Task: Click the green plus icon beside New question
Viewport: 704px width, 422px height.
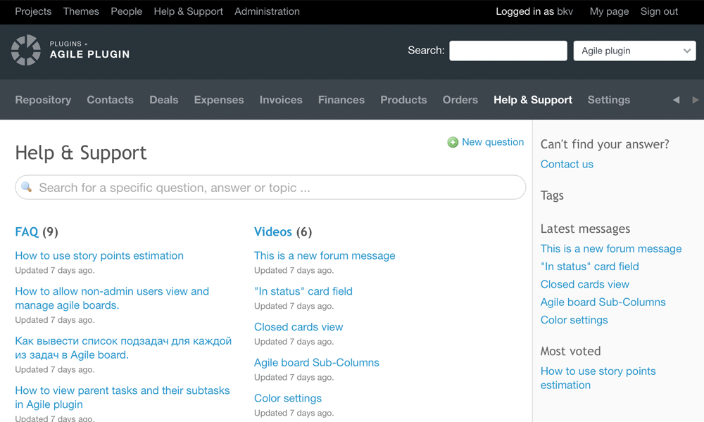Action: coord(453,142)
